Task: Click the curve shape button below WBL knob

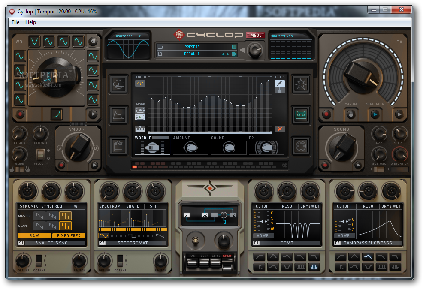Action: pyautogui.click(x=57, y=114)
